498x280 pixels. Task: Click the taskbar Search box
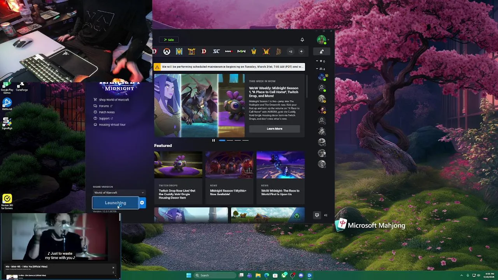coord(215,275)
